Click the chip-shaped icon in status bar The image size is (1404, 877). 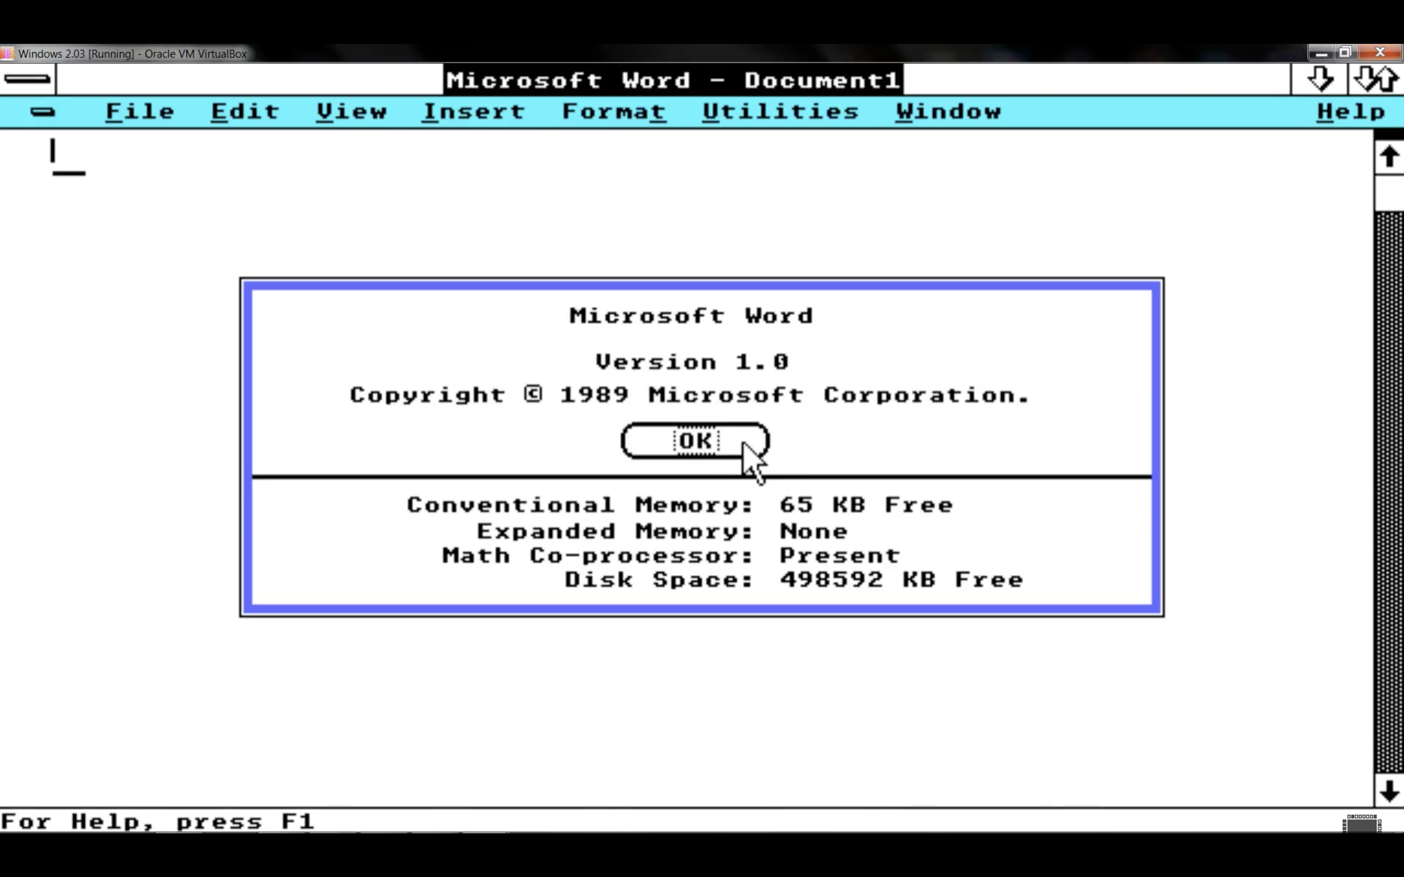pos(1362,823)
